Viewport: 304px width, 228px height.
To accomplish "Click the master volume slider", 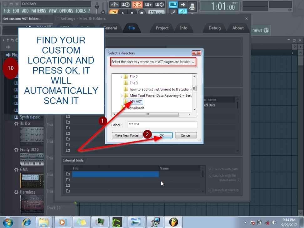I will tap(97, 7).
